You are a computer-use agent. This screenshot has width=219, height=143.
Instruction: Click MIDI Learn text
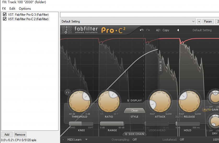74,140
